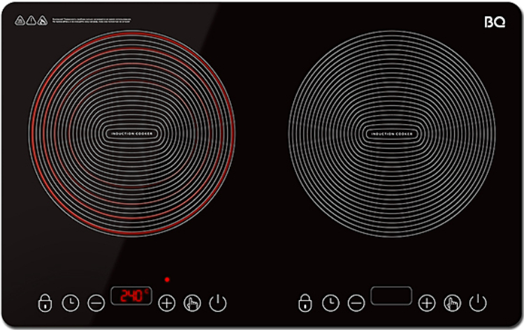
Task: Click the red indicator dot above plus button
Action: tap(166, 280)
